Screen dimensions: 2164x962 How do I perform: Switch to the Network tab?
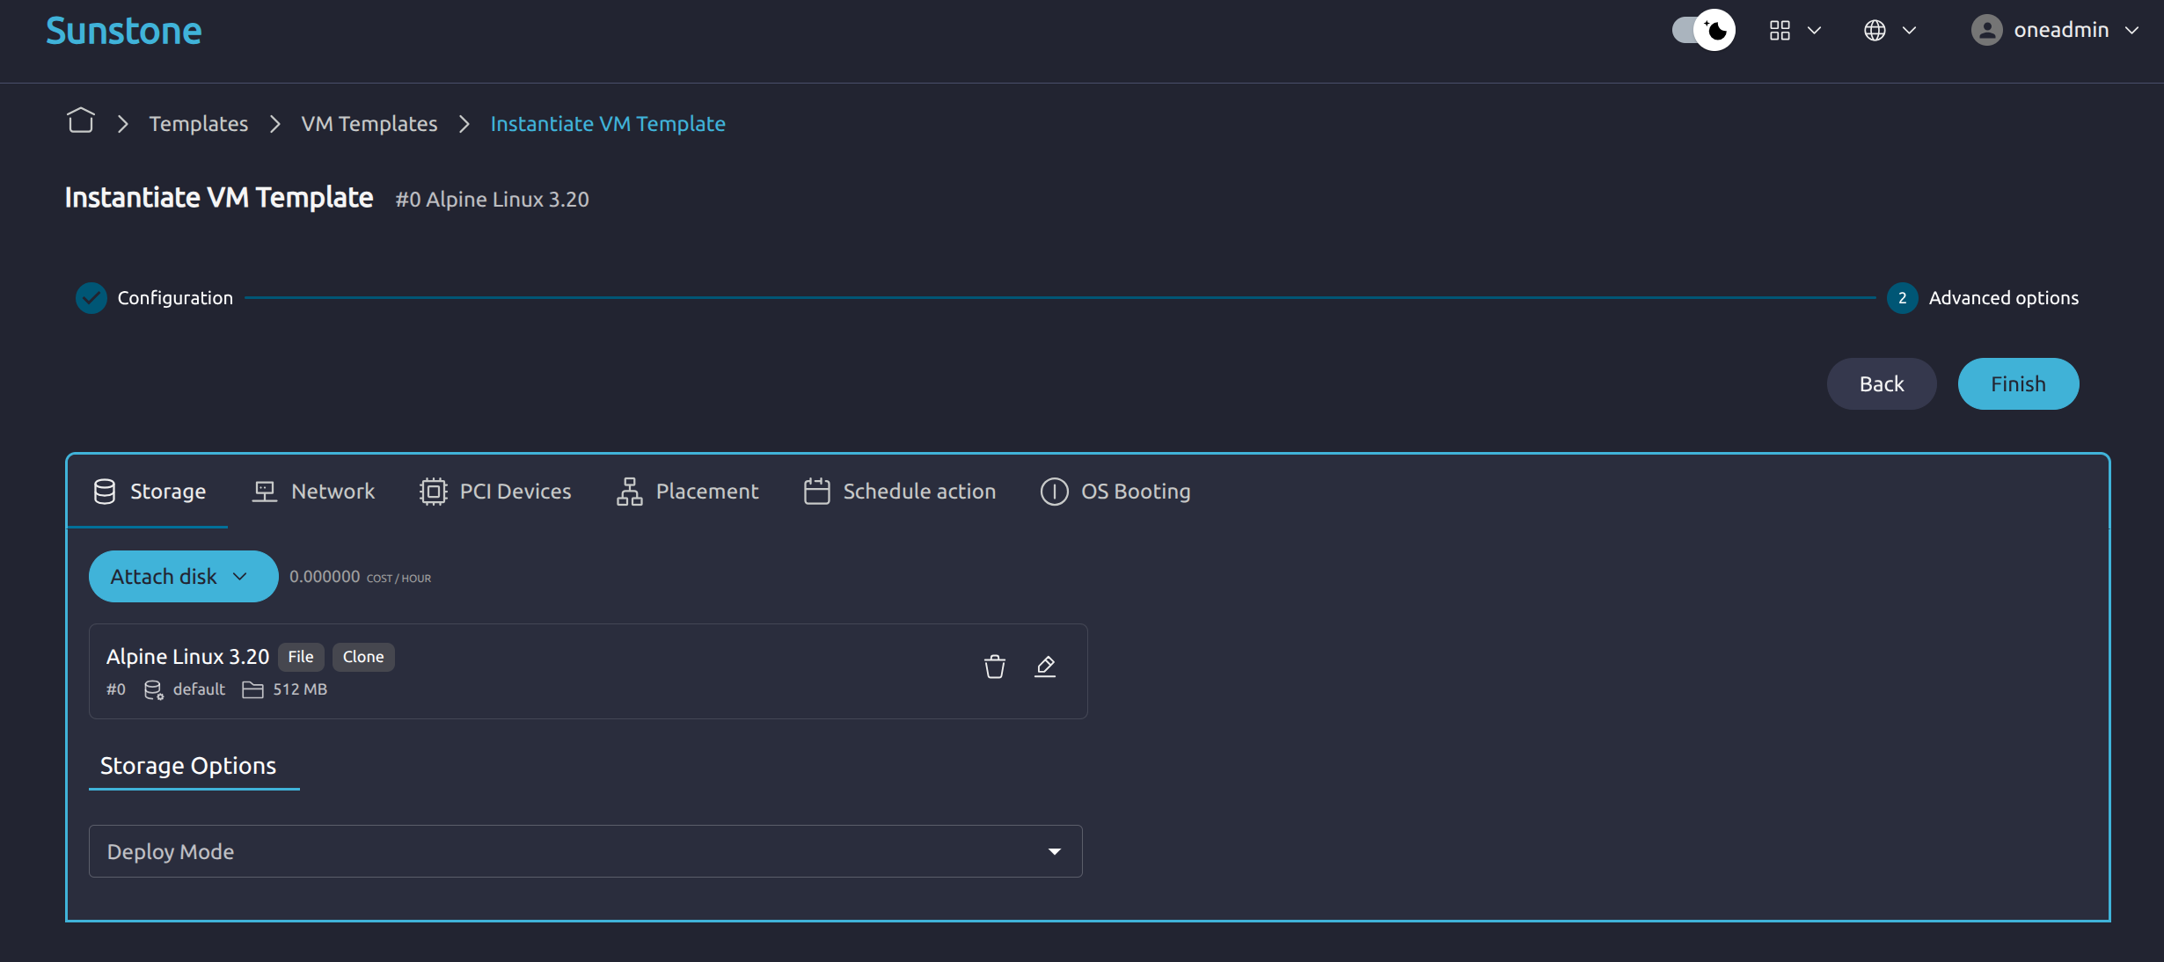(x=314, y=492)
